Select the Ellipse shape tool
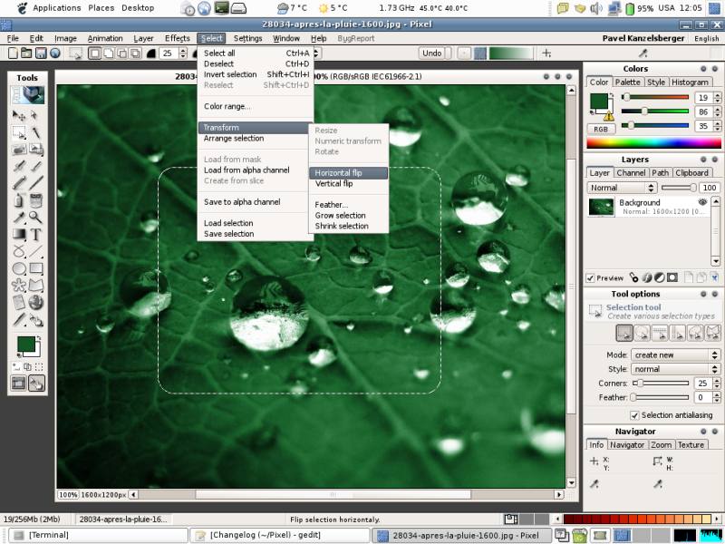This screenshot has height=544, width=725. [x=18, y=268]
